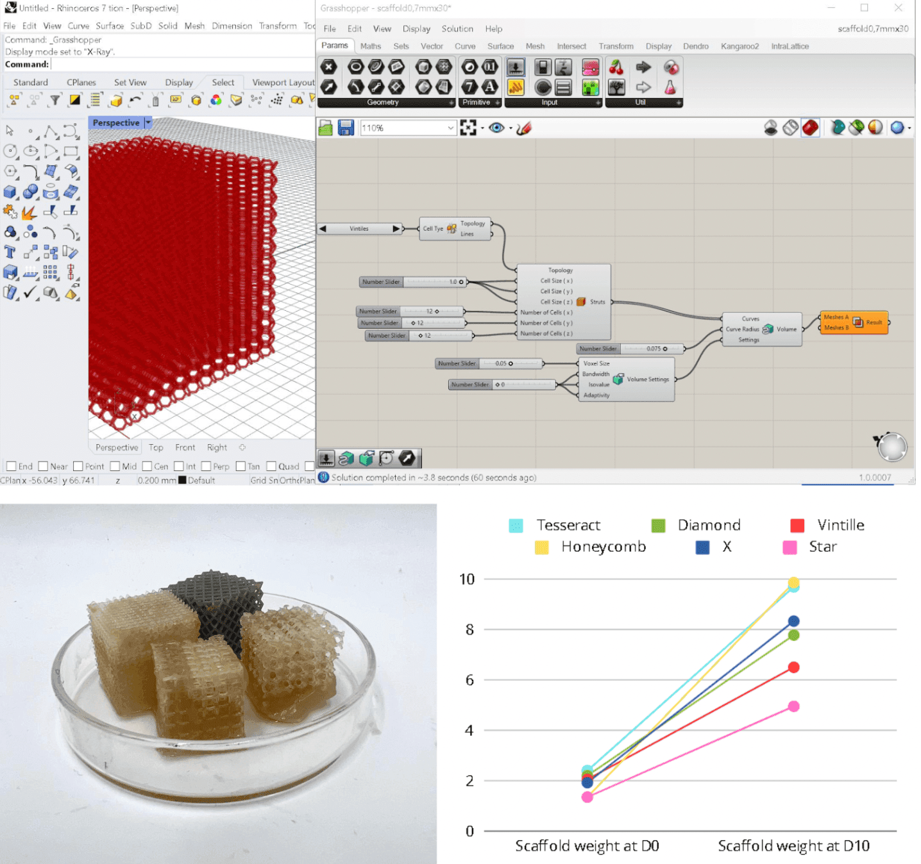
Task: Open the Kangaroo2 cherry icon in the Util panel
Action: (x=616, y=67)
